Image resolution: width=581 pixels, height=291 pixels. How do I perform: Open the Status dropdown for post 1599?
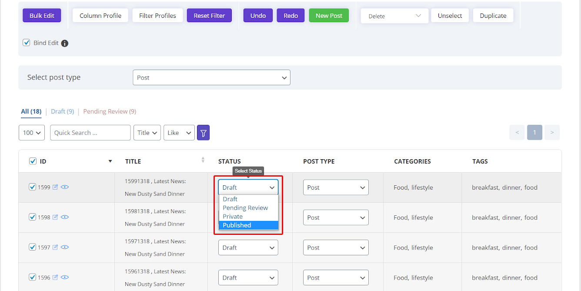pyautogui.click(x=248, y=187)
